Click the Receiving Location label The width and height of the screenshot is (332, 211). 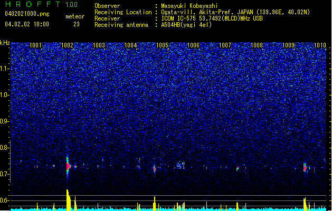pos(123,12)
